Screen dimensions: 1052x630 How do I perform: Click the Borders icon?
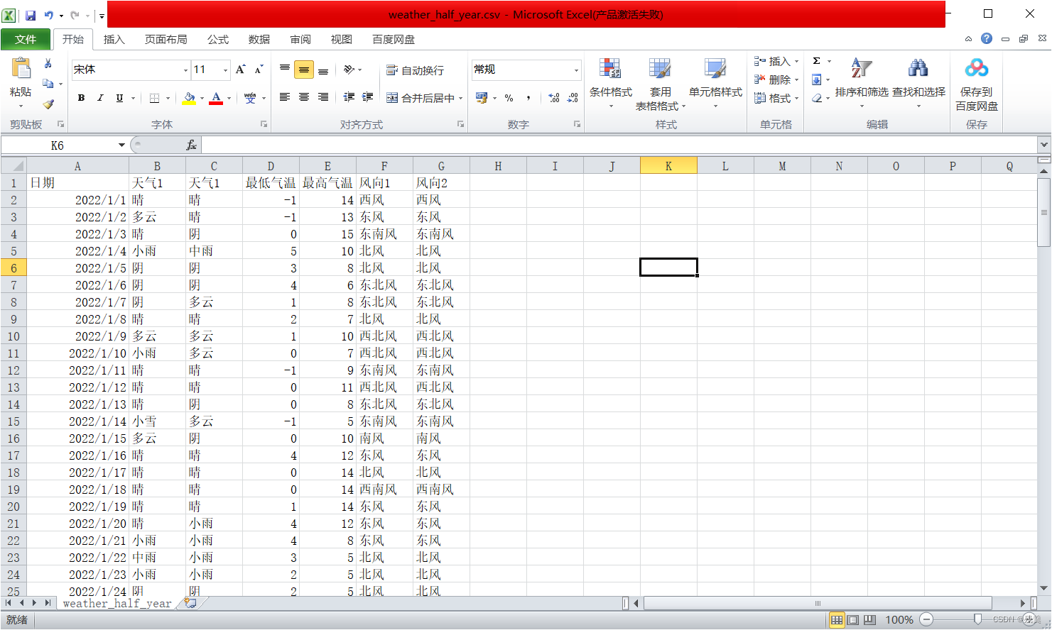tap(154, 98)
